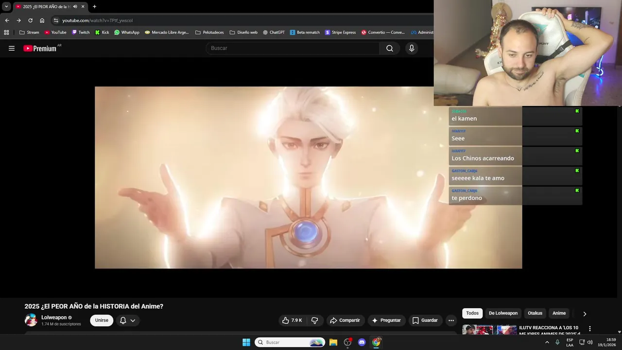The image size is (622, 350).
Task: Open ESP LAA language switcher
Action: (570, 342)
